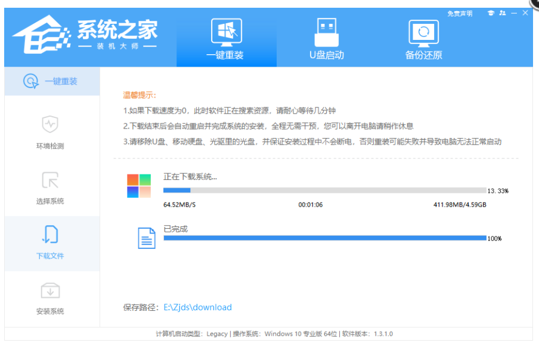This screenshot has height=349, width=539.
Task: Click the 环境检测 shield icon
Action: [50, 124]
